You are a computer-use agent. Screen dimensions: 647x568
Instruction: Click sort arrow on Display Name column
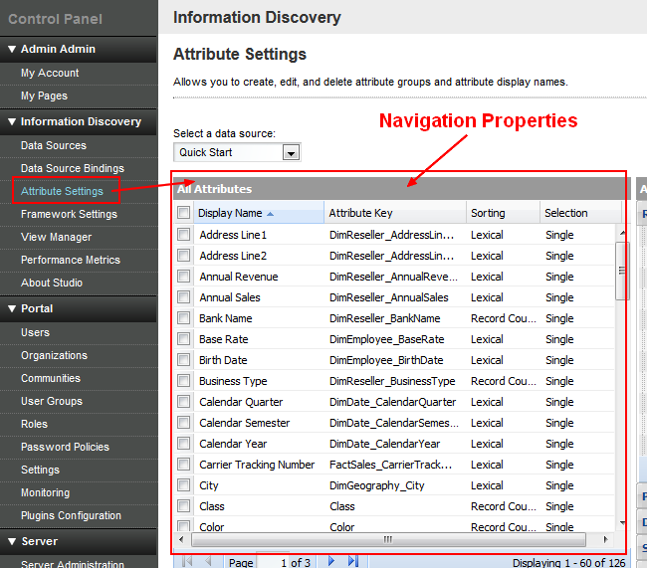(x=270, y=213)
